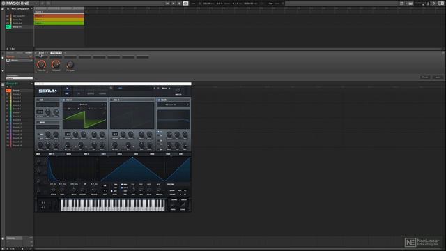The width and height of the screenshot is (446, 251).
Task: Select the highlighted parameter page tab
Action: pyautogui.click(x=56, y=53)
